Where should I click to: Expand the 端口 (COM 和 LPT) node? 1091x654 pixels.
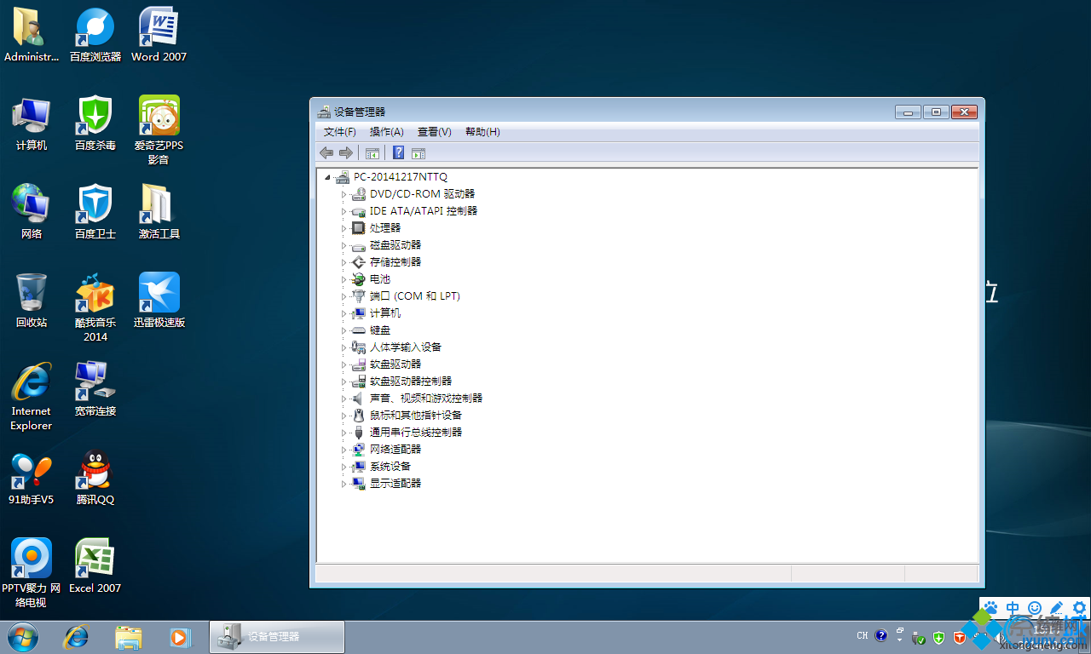(344, 296)
